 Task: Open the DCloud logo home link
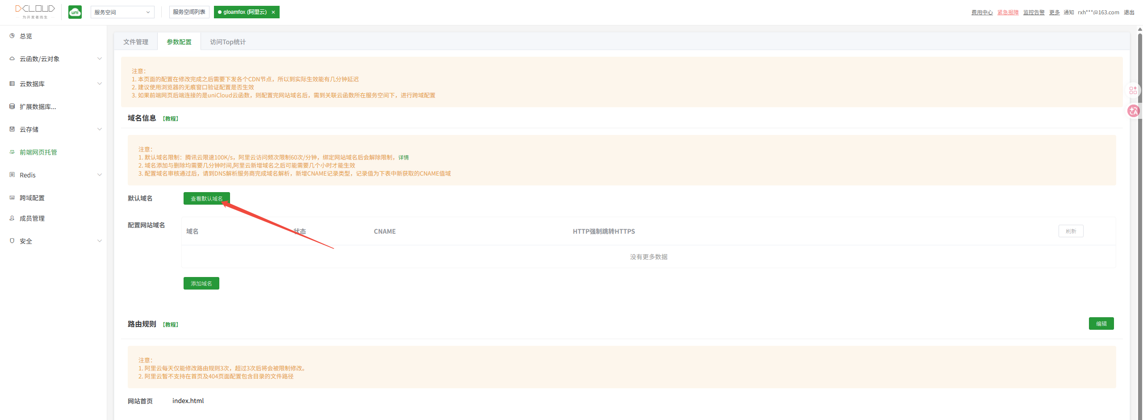[x=35, y=11]
